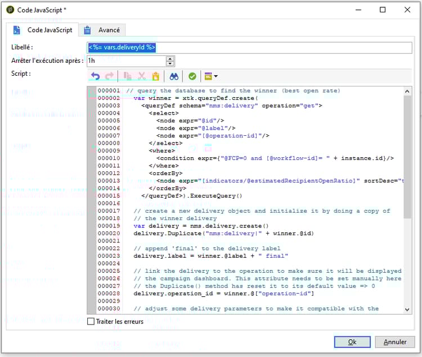Check script syntax with green checkmark icon
This screenshot has height=357, width=422.
tap(192, 76)
